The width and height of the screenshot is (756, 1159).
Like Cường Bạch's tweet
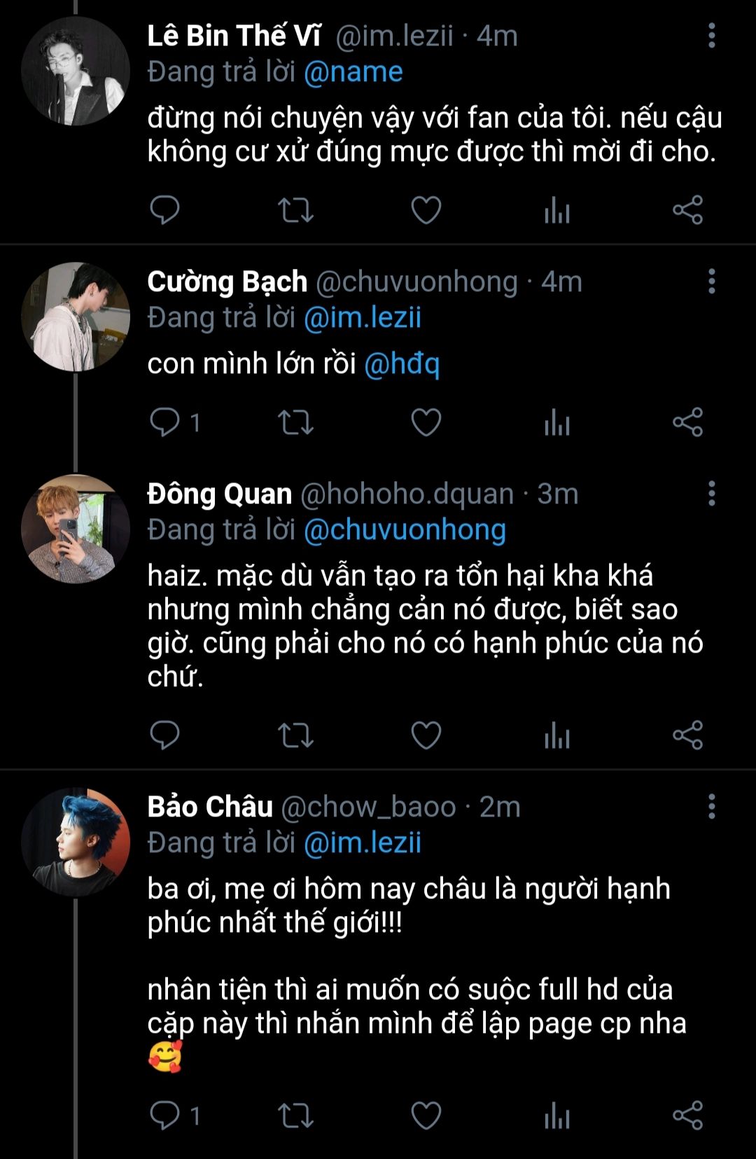tap(426, 422)
